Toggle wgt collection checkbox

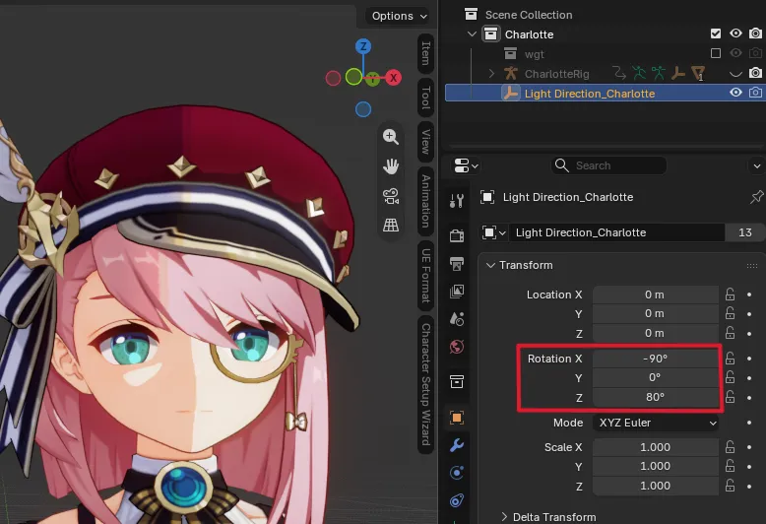(x=716, y=53)
